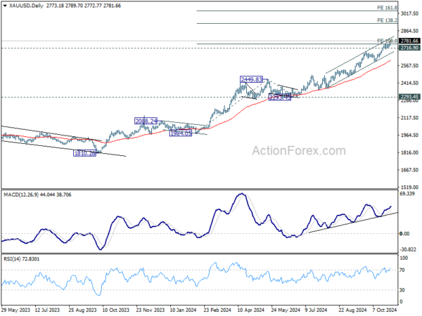Click the 1964.50 price axis value
Viewport: 422px width, 316px height.
click(409, 135)
